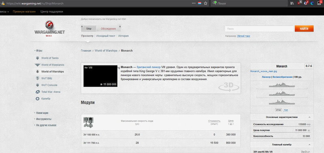Go to Главная breadcrumb link
This screenshot has width=324, height=153.
pos(86,51)
